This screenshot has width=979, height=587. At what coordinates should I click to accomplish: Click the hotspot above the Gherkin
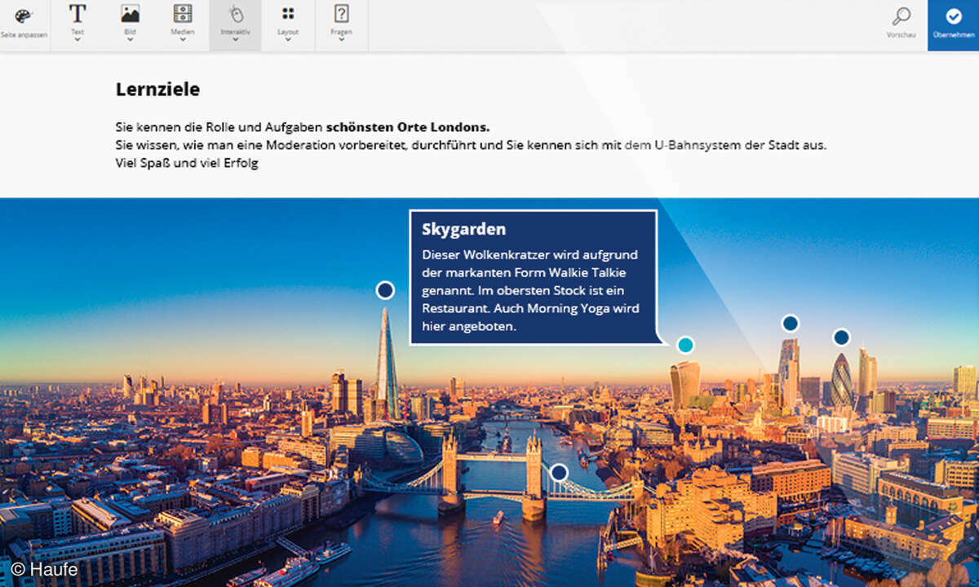[x=841, y=338]
